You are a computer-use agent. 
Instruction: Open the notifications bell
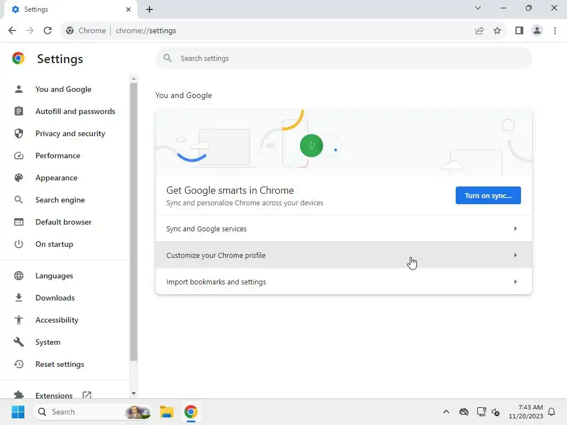(x=551, y=412)
